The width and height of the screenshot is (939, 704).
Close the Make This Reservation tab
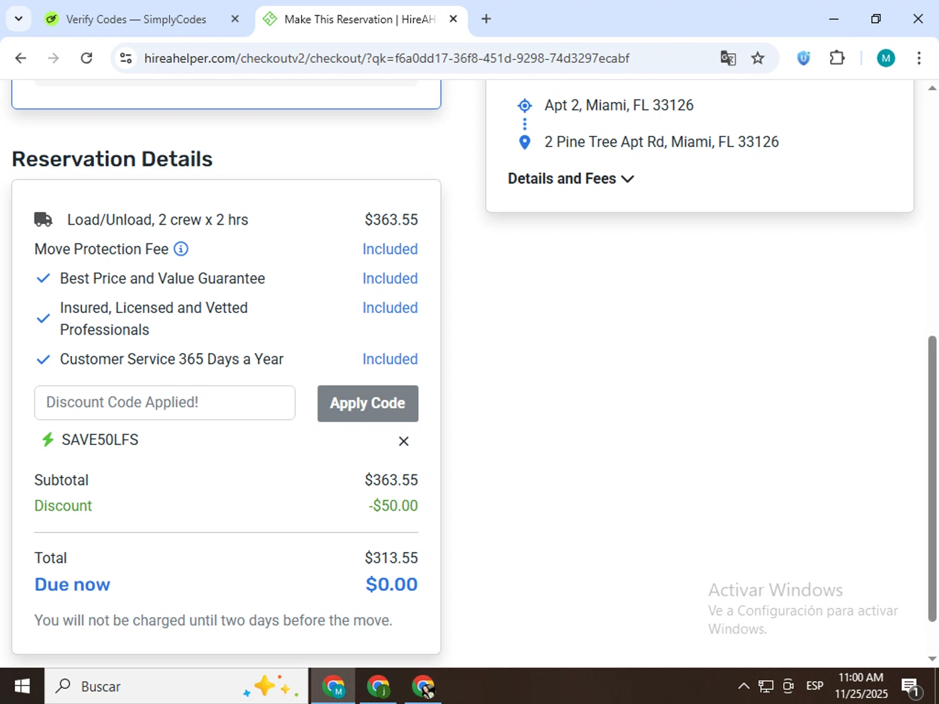pyautogui.click(x=453, y=19)
